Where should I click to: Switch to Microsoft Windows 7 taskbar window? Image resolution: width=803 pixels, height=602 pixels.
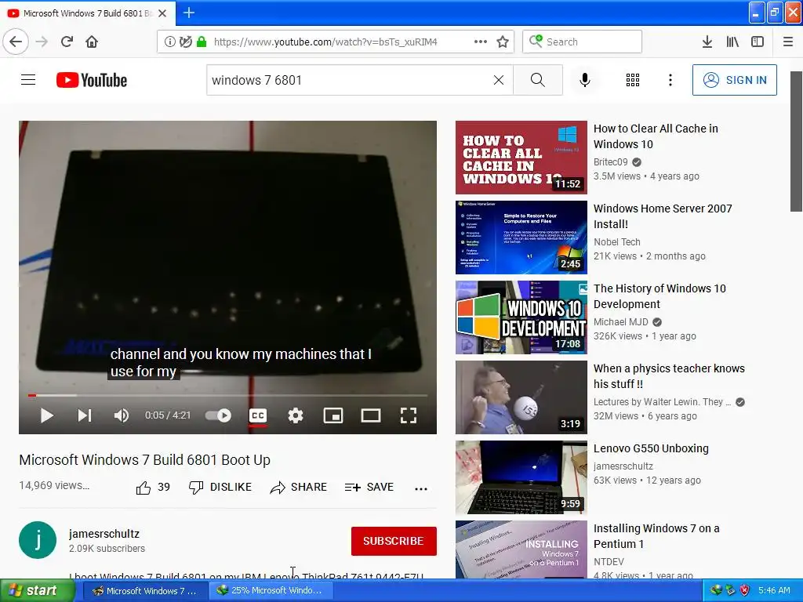coord(145,591)
